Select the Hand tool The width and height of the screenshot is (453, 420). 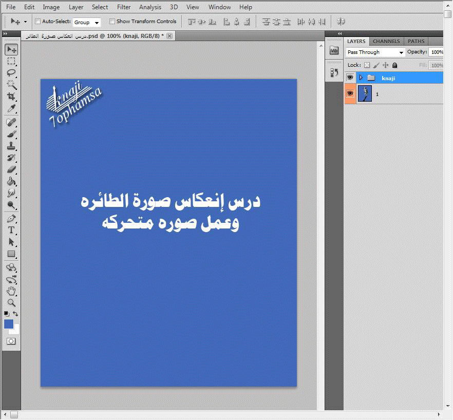pyautogui.click(x=11, y=291)
